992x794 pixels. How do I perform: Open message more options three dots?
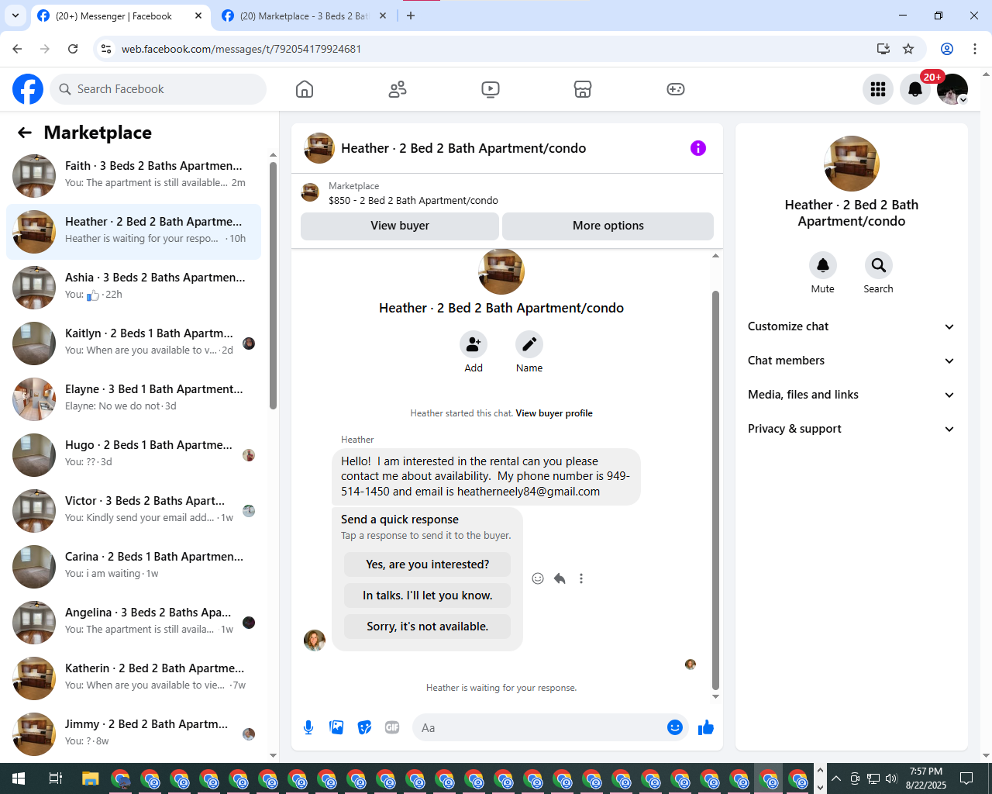coord(581,578)
